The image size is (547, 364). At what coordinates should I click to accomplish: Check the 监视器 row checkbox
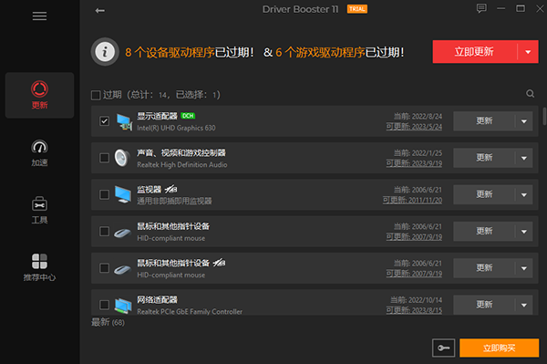(104, 194)
